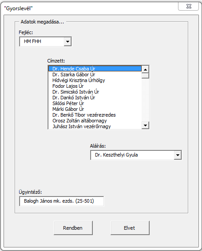Select Dr. Dankó István Úr entry
This screenshot has width=202, height=251.
95,98
